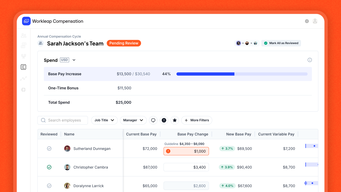
Task: Expand the Spend currency chevron
Action: click(x=74, y=60)
